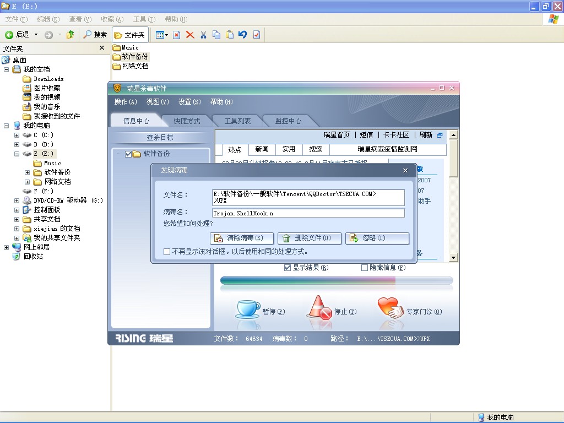Viewport: 564px width, 423px height.
Task: Click 暂停(P) cup icon
Action: coord(248,310)
